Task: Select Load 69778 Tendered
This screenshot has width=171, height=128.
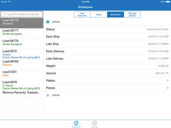Action: (22, 23)
